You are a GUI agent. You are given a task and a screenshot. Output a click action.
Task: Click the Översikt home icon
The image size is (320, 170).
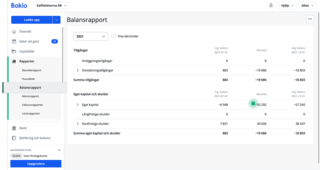click(14, 31)
